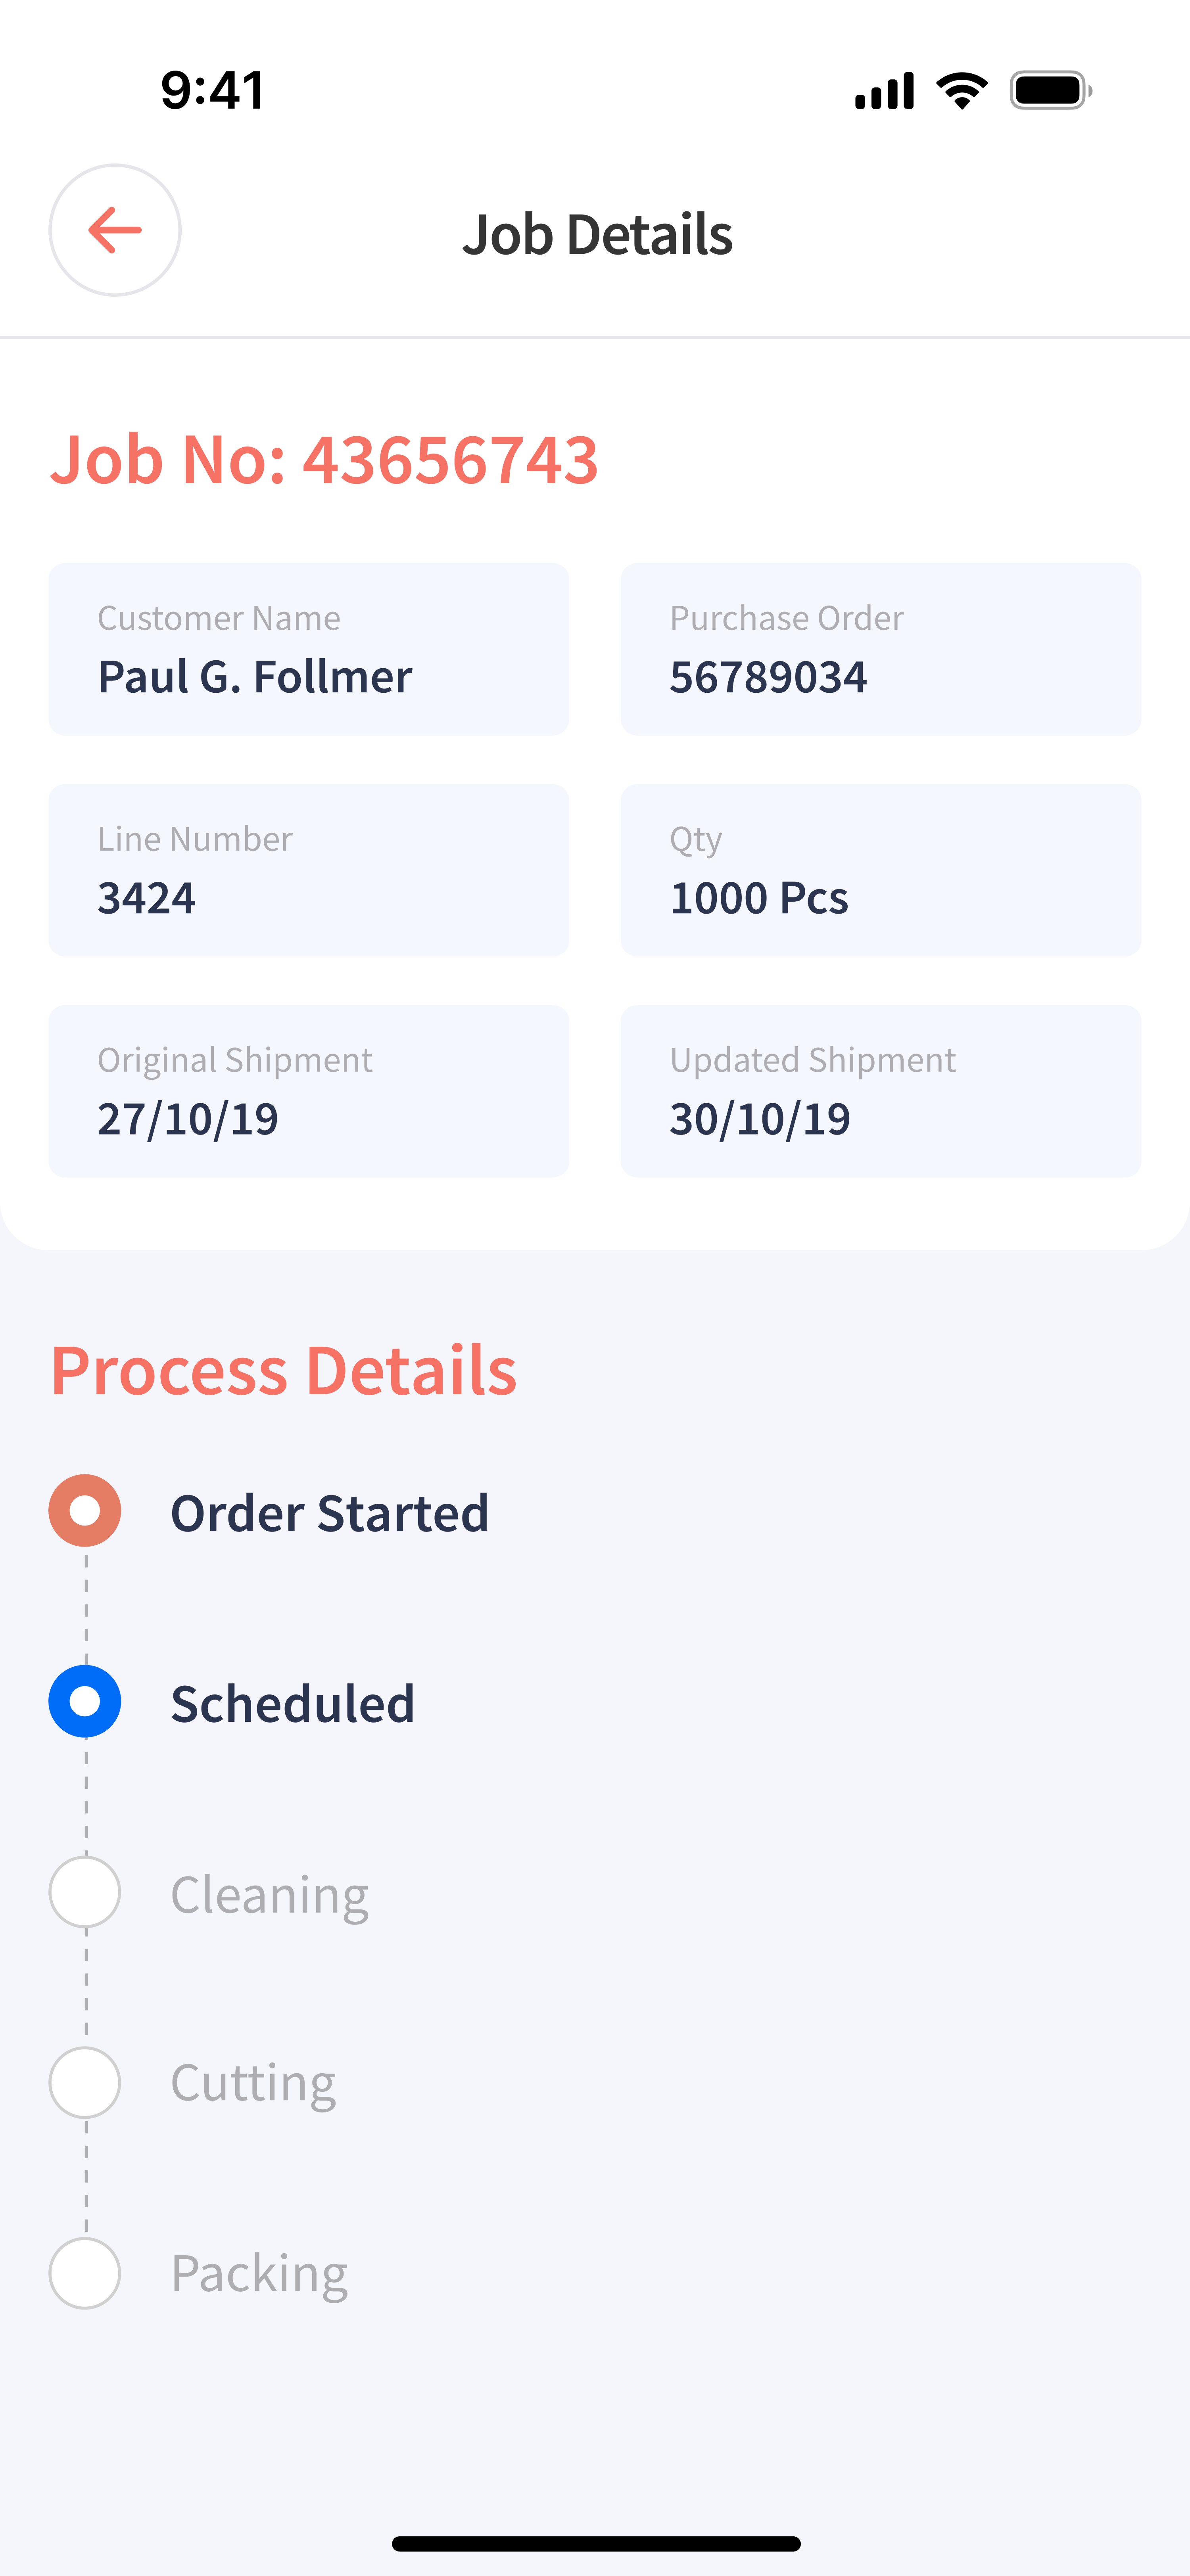Select the Cutting step circle

pyautogui.click(x=85, y=2082)
